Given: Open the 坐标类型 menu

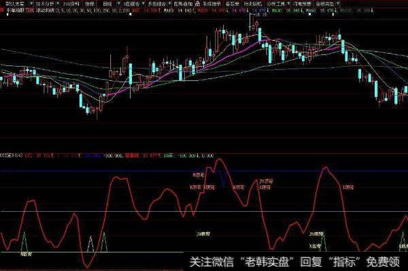Looking at the screenshot, I should tap(325, 4).
